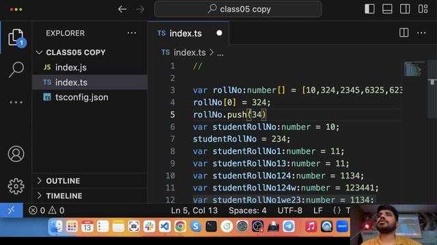Toggle the primary side bar layout icon
This screenshot has width=437, height=245.
pos(369,9)
